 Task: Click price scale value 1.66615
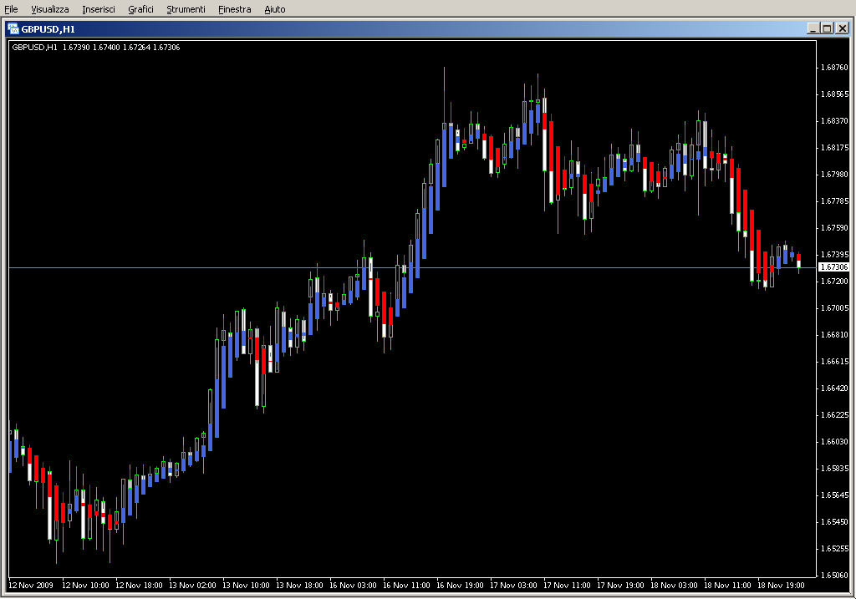(x=835, y=362)
